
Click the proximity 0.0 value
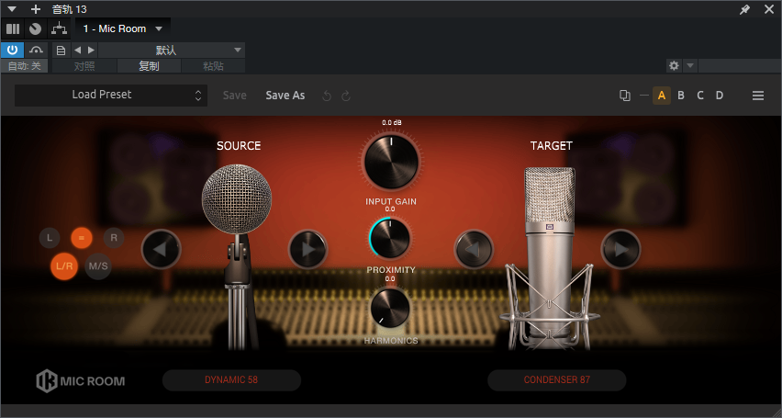[x=390, y=209]
